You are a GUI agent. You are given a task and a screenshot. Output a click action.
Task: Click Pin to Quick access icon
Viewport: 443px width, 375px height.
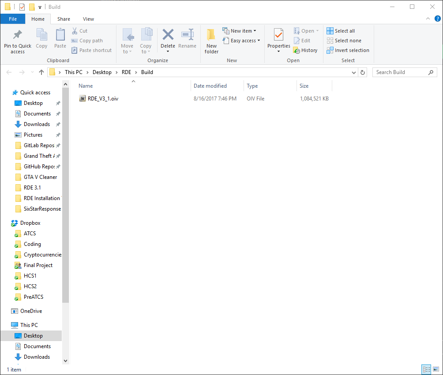(18, 35)
